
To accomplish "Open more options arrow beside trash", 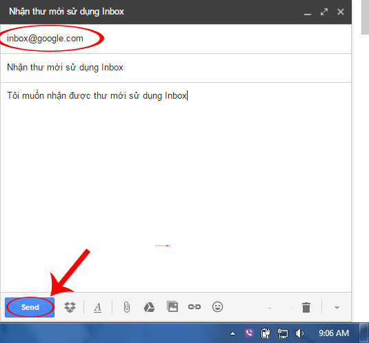I will coord(337,308).
